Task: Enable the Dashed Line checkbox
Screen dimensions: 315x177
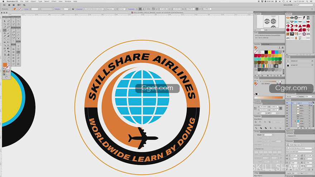Action: (x=255, y=149)
